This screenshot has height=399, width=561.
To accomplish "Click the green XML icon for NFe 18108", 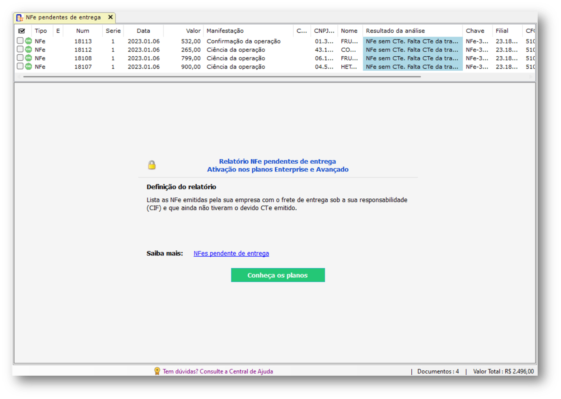I will point(28,58).
